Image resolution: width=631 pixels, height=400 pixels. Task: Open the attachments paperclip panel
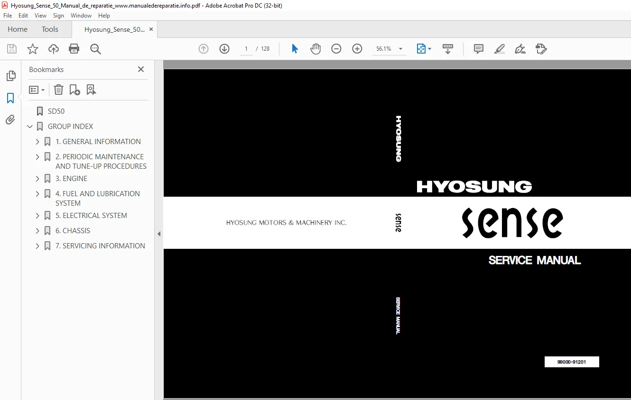pyautogui.click(x=10, y=120)
